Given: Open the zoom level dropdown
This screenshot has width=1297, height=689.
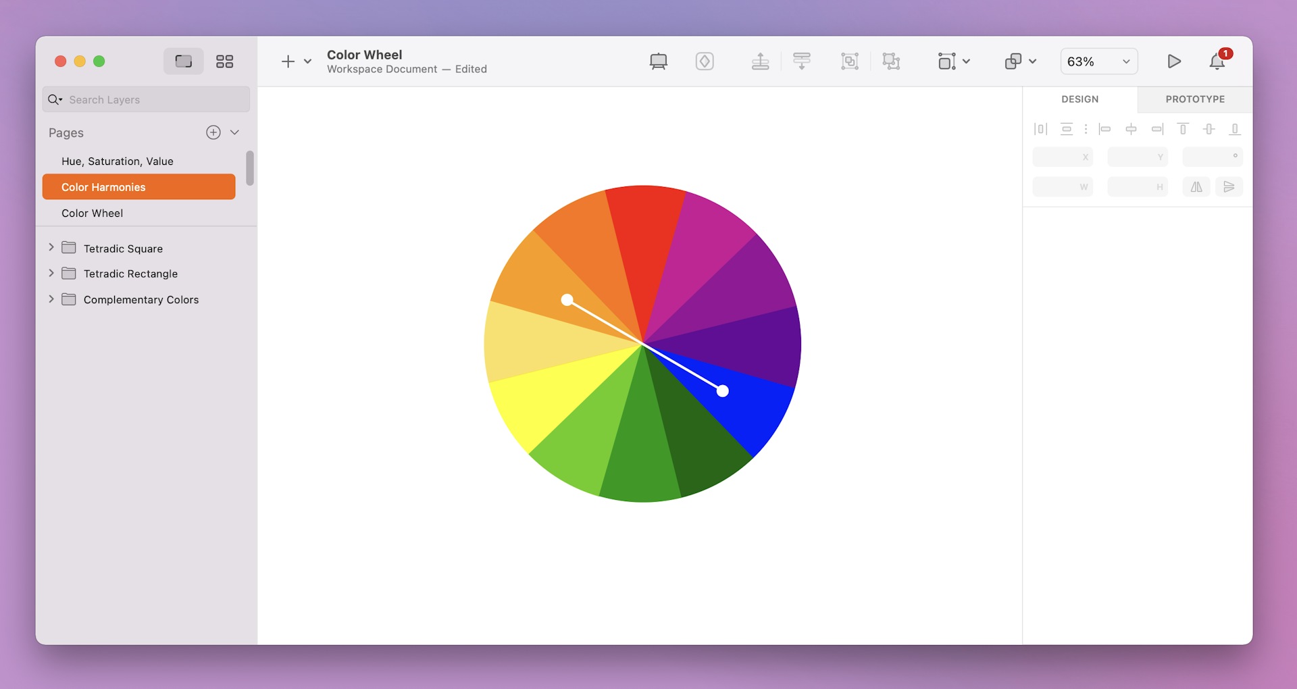Looking at the screenshot, I should point(1098,61).
